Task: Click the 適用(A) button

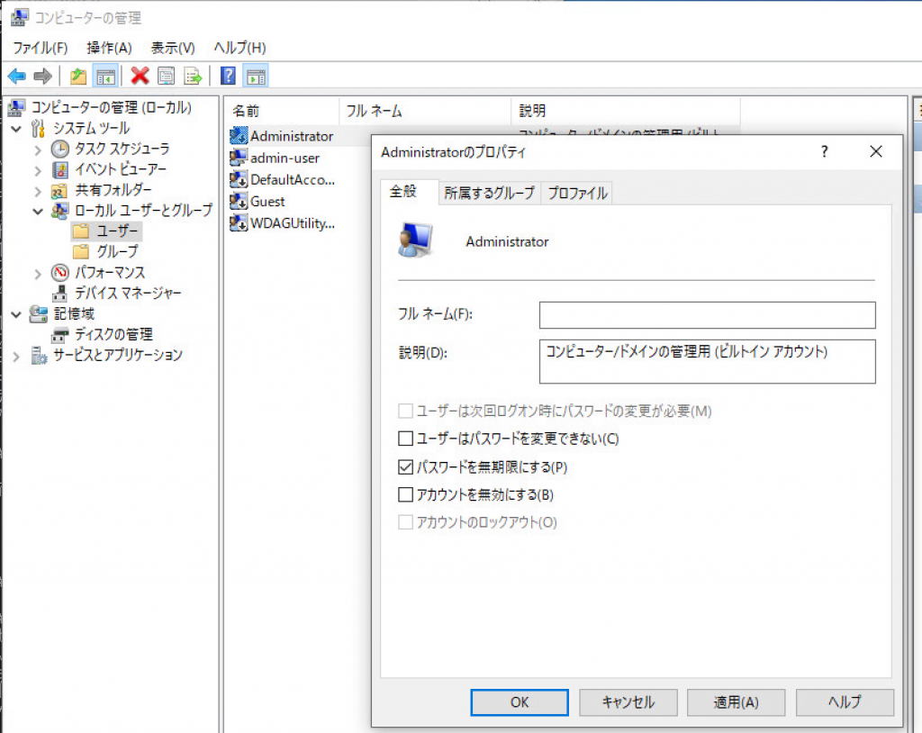Action: coord(736,702)
